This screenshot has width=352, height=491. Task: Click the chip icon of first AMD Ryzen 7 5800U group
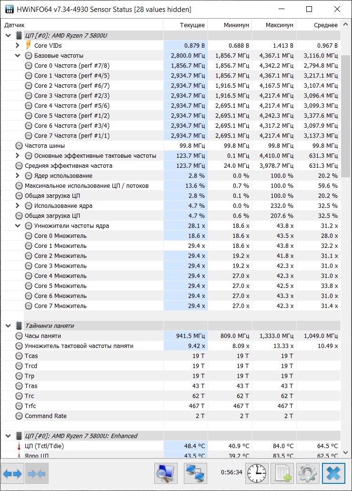(19, 35)
